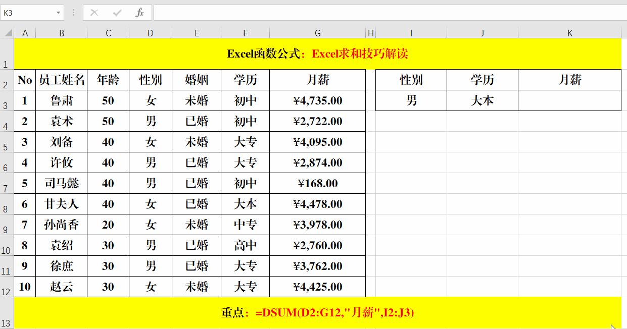Screen dimensions: 627x329
Task: Select the 大本 criteria cell under 学历
Action: [x=482, y=100]
